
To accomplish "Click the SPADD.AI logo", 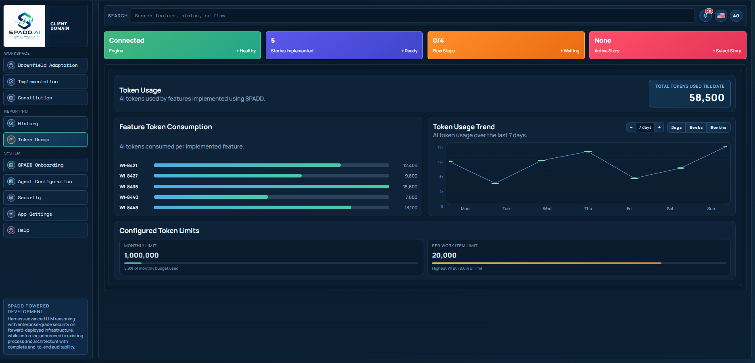I will point(25,26).
